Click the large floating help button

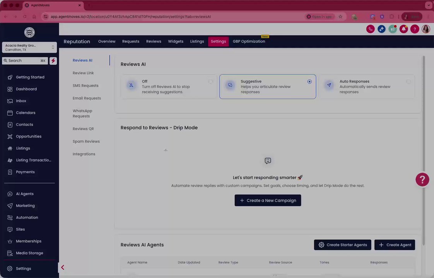point(422,180)
